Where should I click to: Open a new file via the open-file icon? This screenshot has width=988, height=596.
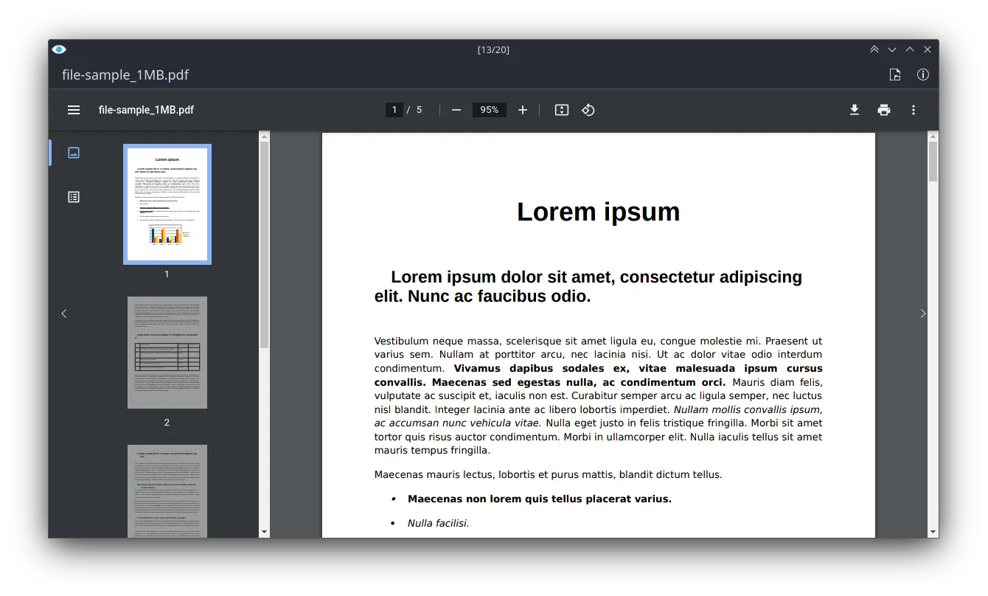[894, 74]
